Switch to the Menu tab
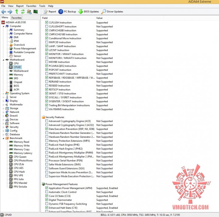219x217 pixels. pyautogui.click(x=5, y=17)
